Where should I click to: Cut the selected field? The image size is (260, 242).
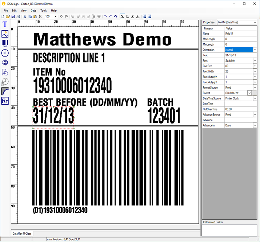25,16
